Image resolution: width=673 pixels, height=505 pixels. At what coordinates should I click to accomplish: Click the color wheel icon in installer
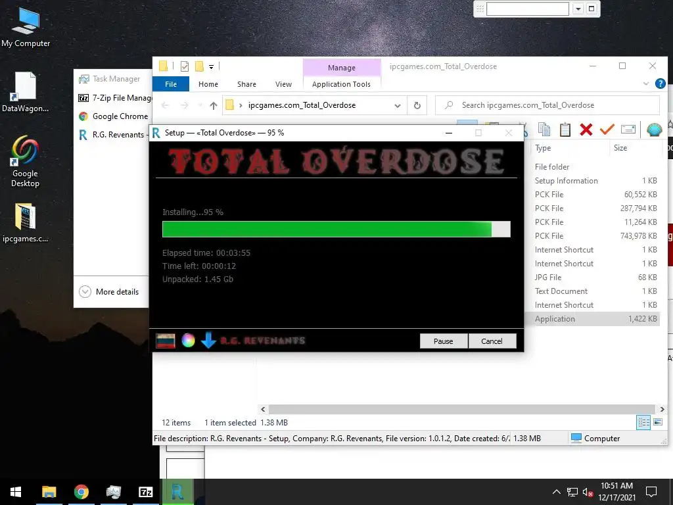pos(188,341)
